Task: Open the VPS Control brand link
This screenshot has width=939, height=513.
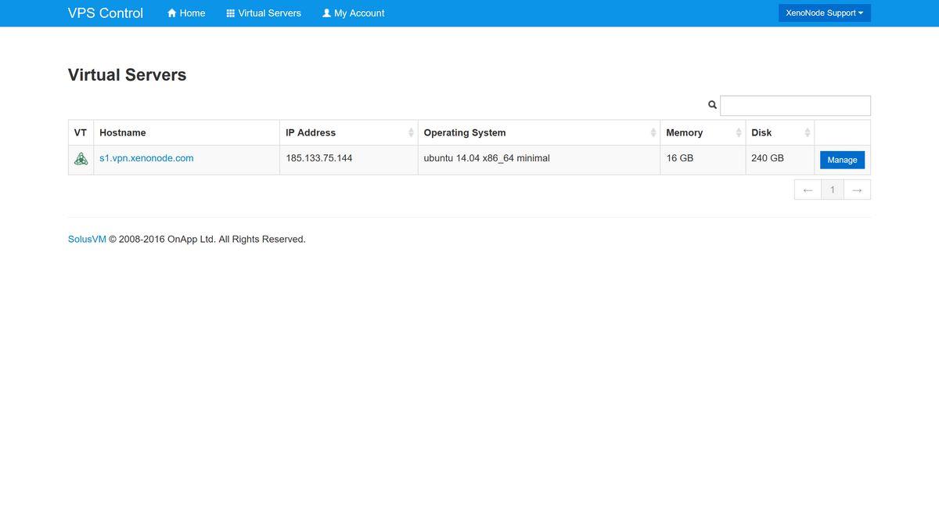Action: coord(106,13)
